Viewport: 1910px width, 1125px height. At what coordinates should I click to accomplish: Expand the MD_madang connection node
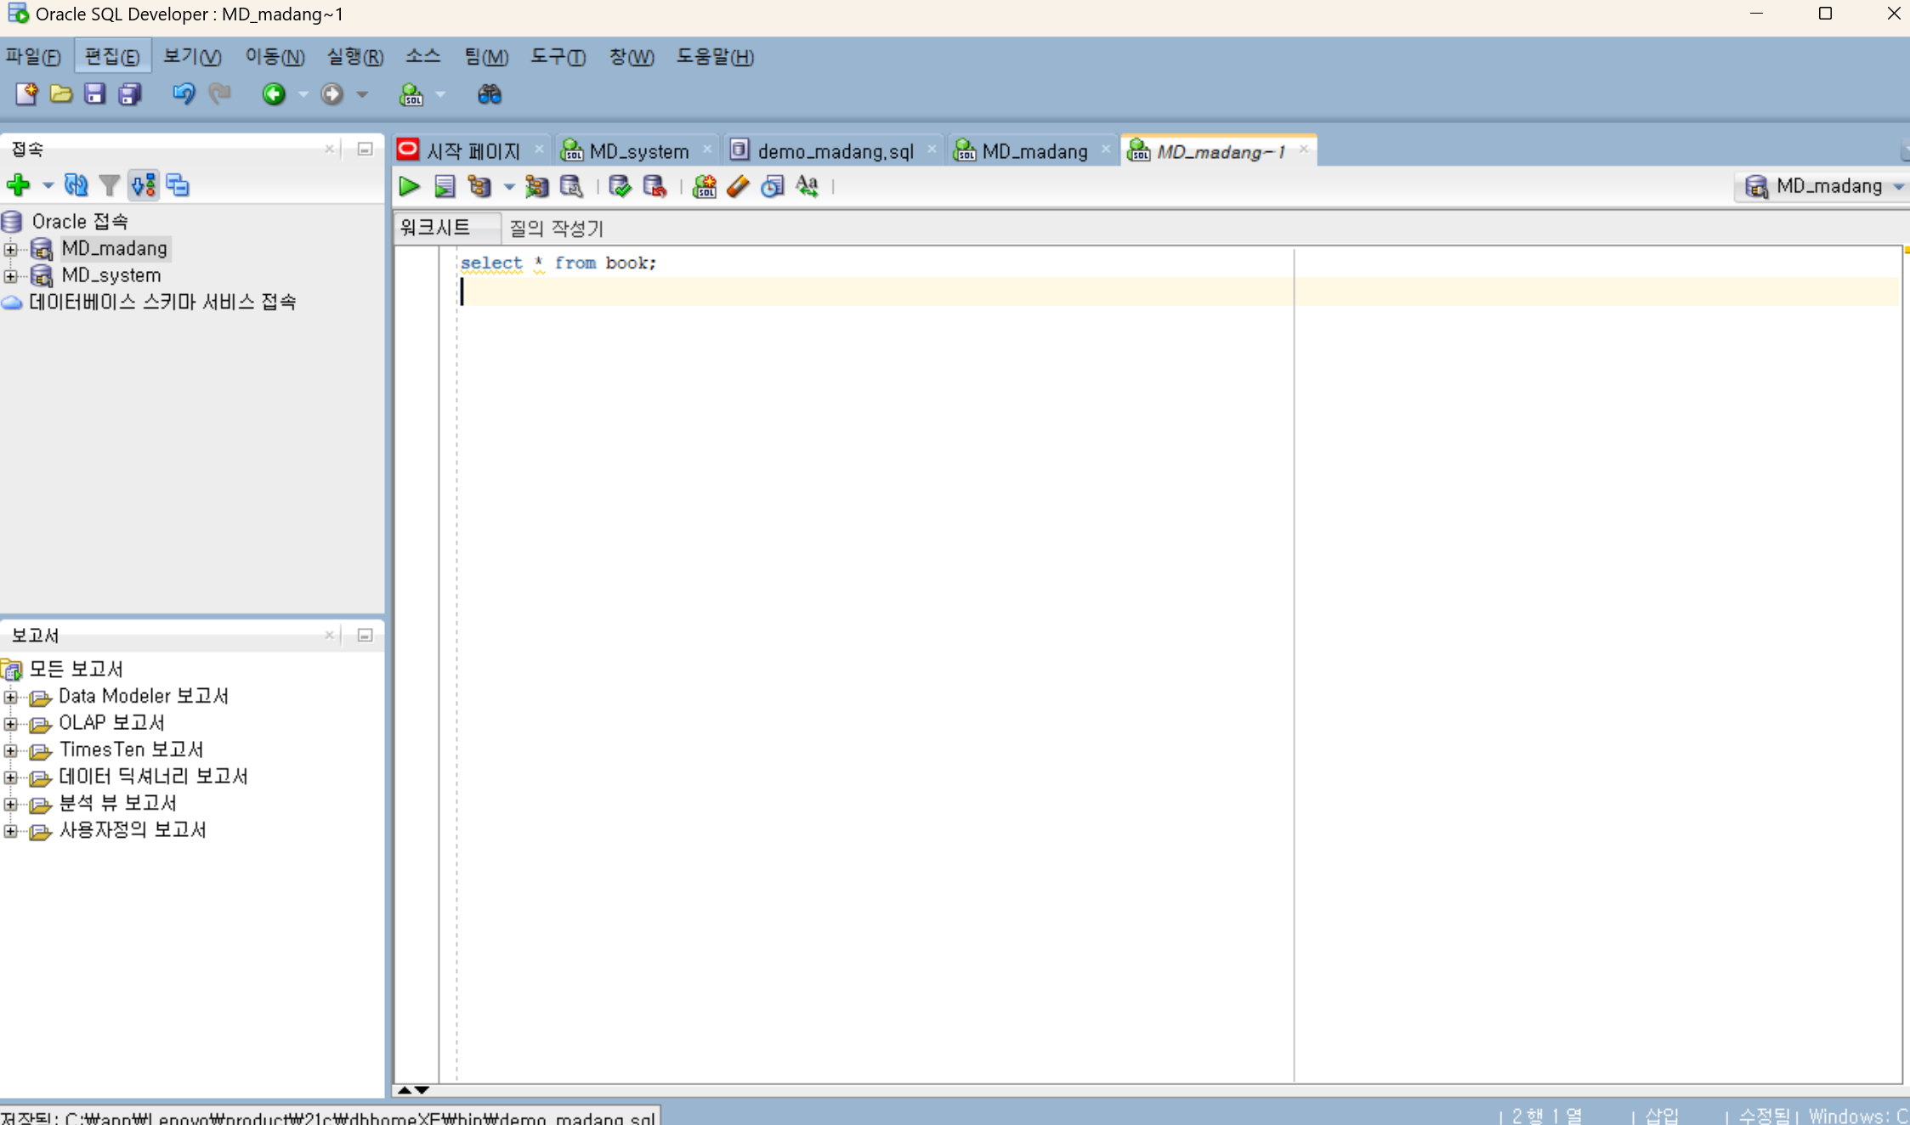(x=10, y=249)
